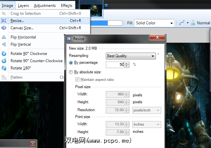Click the blend mode flask icon
The height and width of the screenshot is (148, 211).
[x=193, y=23]
